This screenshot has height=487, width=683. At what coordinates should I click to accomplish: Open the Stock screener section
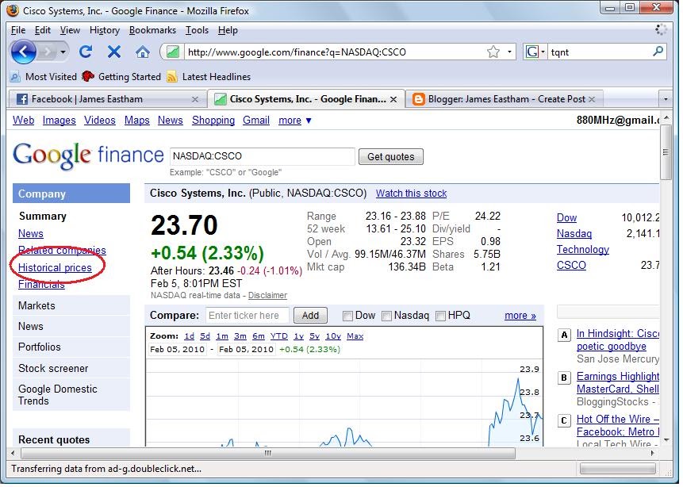pyautogui.click(x=71, y=369)
